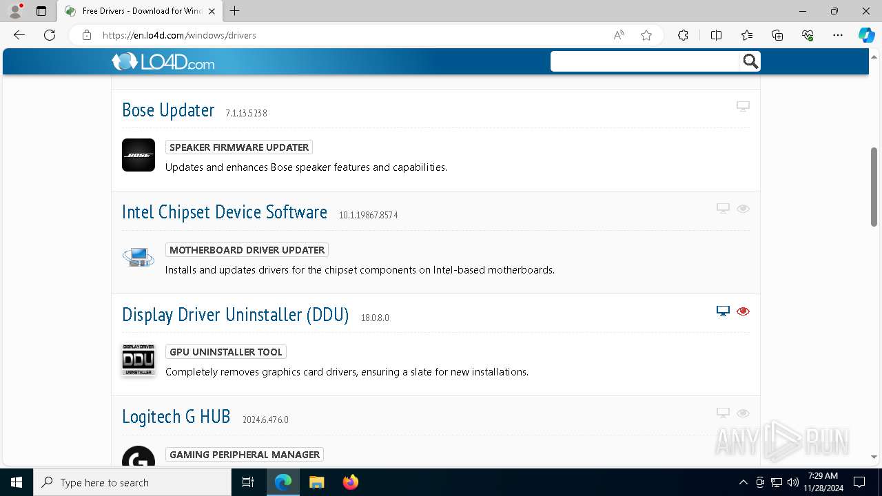The height and width of the screenshot is (496, 882).
Task: Open Browser essentials icon
Action: point(808,35)
